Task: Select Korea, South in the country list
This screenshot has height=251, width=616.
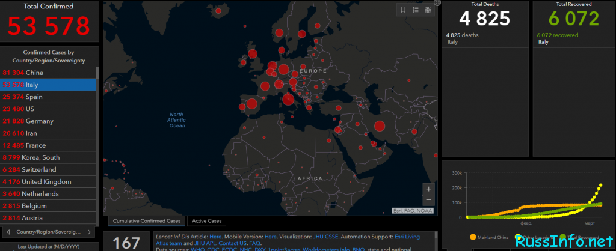Action: click(48, 158)
